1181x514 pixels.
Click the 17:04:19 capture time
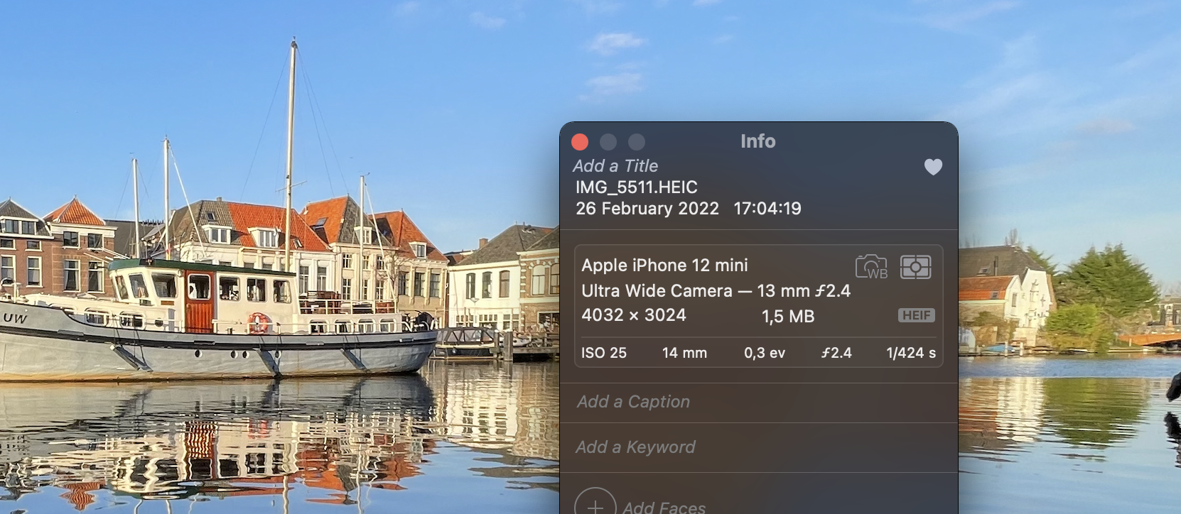(767, 209)
